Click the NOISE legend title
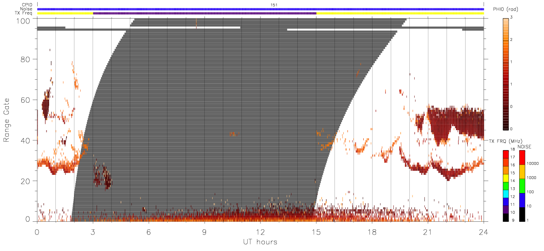Viewport: 544px width, 251px height. [525, 146]
